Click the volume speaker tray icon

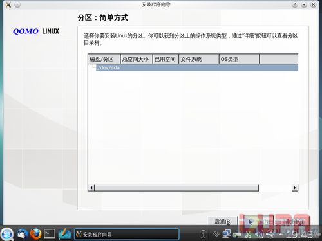click(259, 235)
